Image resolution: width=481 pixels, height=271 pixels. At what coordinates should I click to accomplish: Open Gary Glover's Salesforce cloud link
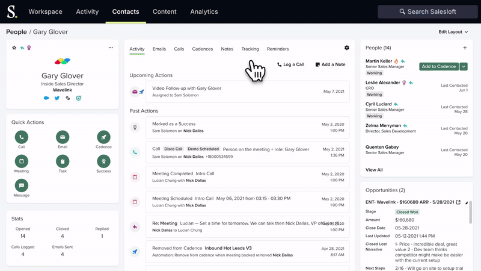coord(46,98)
